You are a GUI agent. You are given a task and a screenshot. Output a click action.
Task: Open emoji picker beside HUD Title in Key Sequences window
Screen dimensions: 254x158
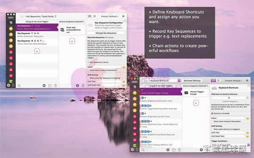pos(124,82)
